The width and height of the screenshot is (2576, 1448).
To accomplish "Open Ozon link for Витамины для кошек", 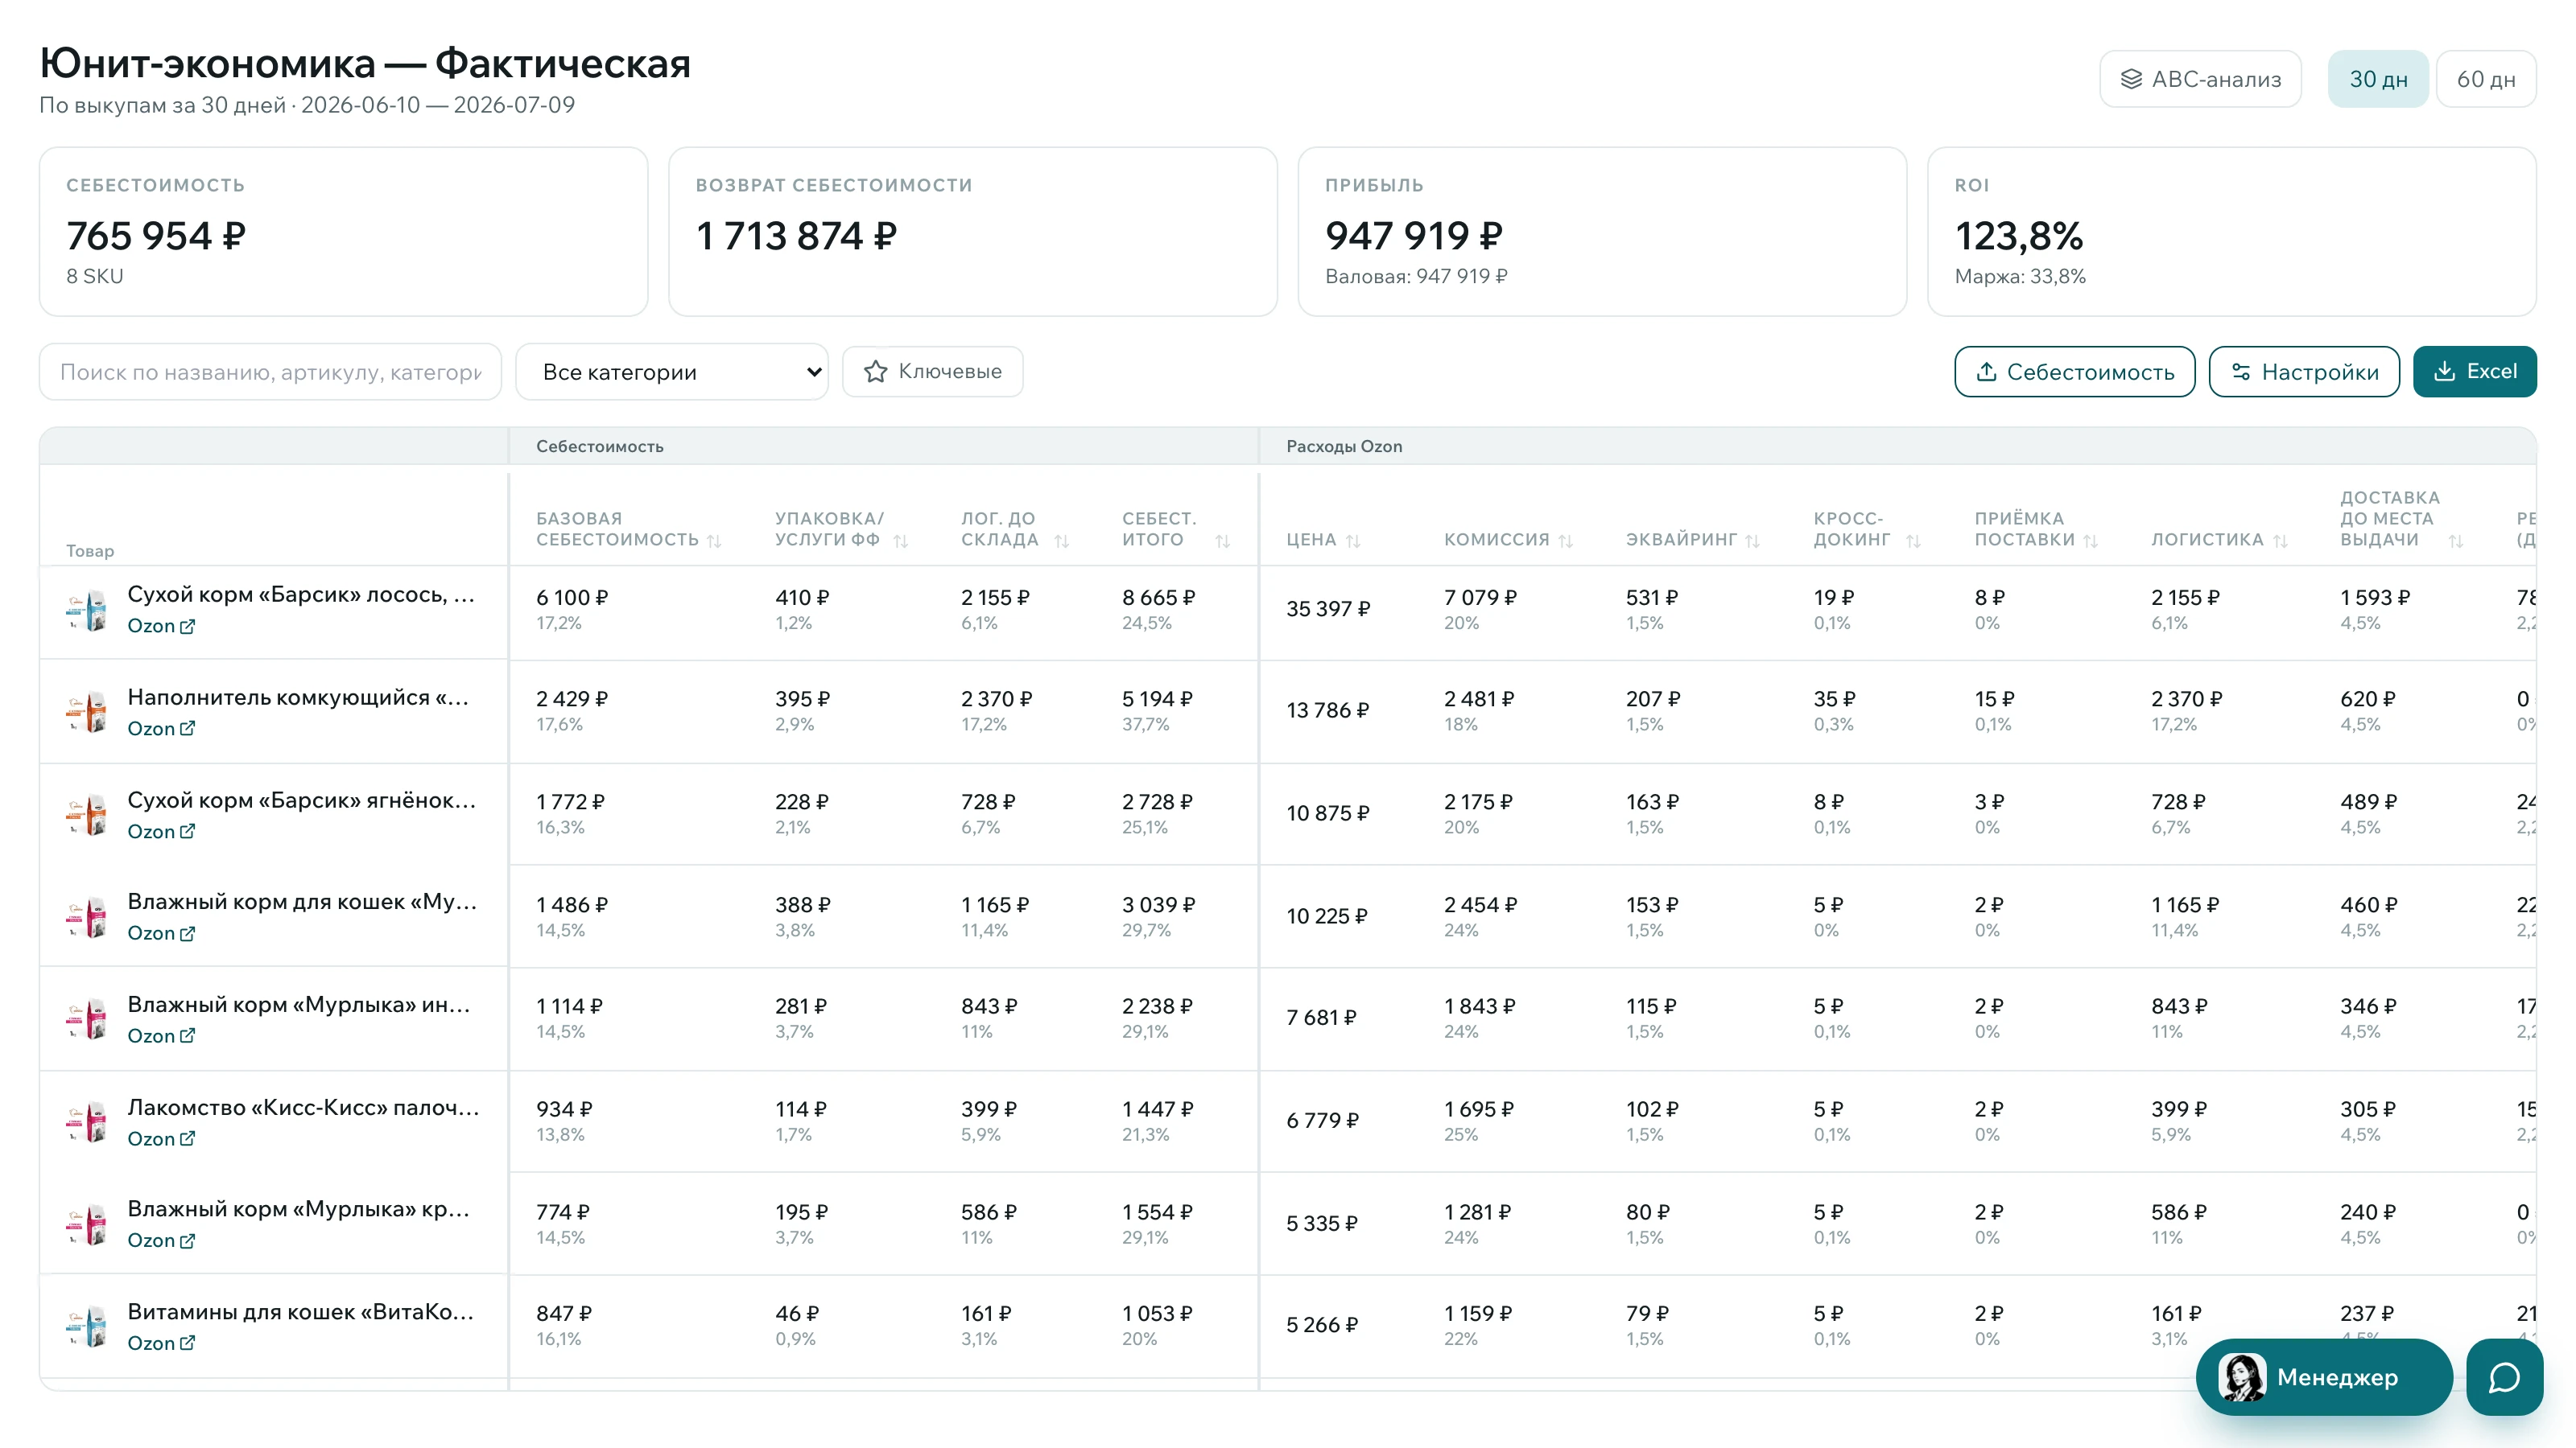I will 161,1344.
